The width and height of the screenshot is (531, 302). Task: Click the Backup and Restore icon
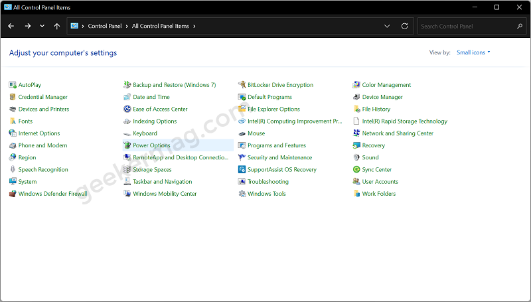click(127, 85)
